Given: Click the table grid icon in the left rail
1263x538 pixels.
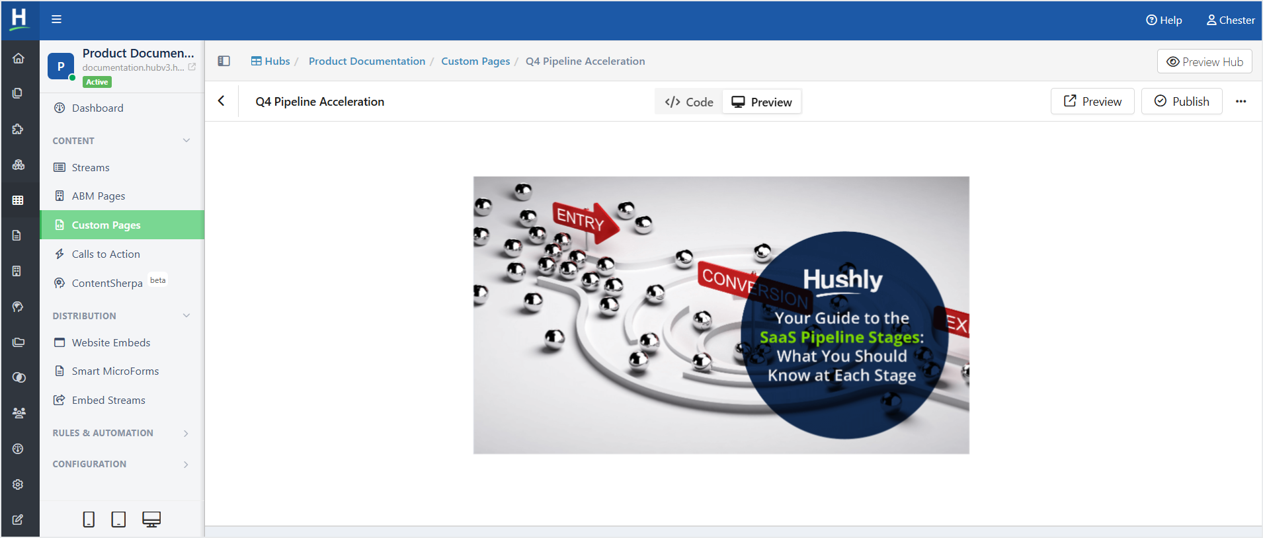Looking at the screenshot, I should [19, 200].
